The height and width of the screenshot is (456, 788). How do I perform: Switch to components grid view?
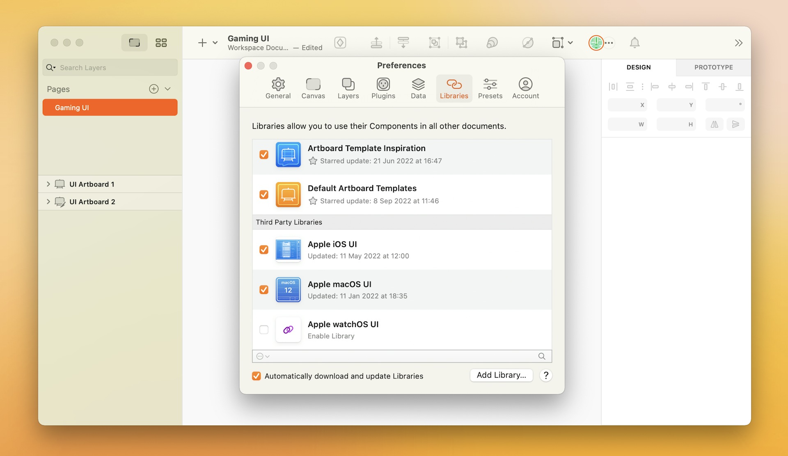click(x=161, y=43)
